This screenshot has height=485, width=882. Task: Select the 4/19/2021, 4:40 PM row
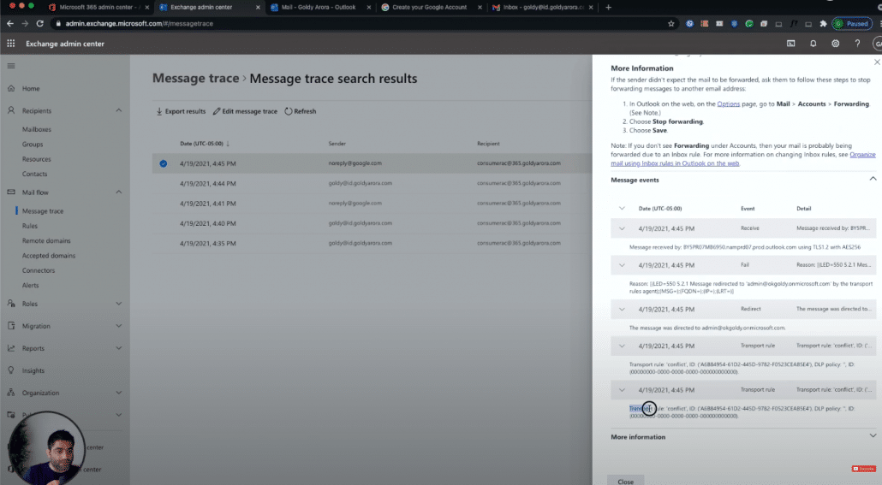pyautogui.click(x=372, y=223)
